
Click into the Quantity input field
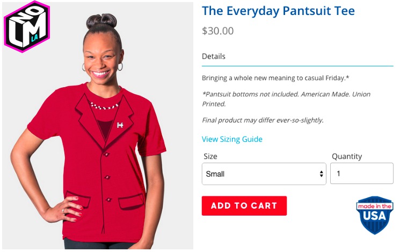pyautogui.click(x=361, y=173)
